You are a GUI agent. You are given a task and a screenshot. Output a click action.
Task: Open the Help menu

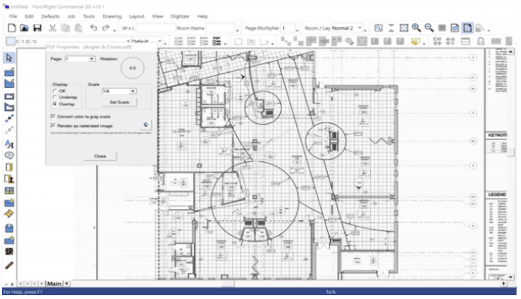[202, 16]
